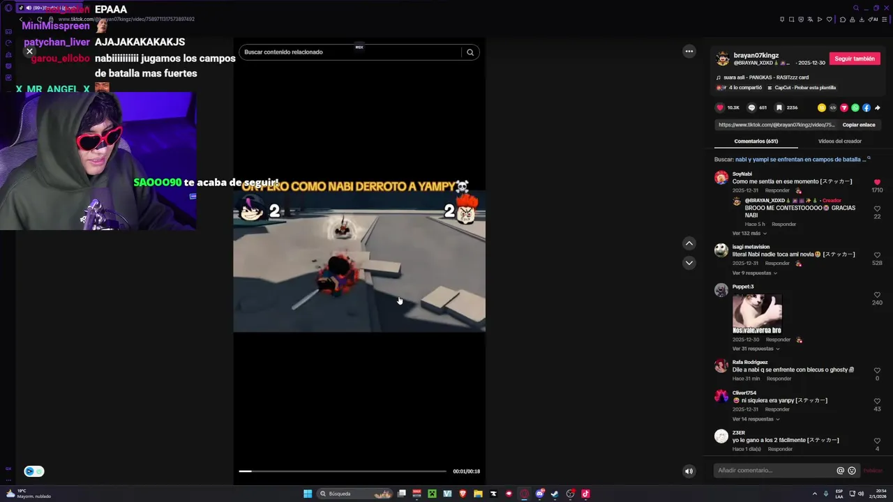
Task: Open Puppet:3's cat sticker image
Action: point(757,314)
